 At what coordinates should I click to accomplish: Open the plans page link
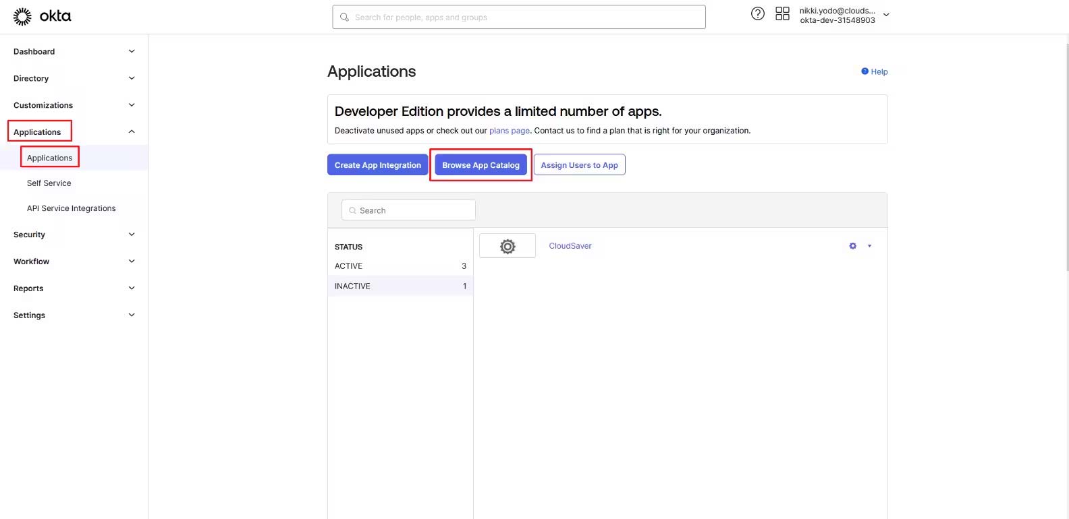509,131
